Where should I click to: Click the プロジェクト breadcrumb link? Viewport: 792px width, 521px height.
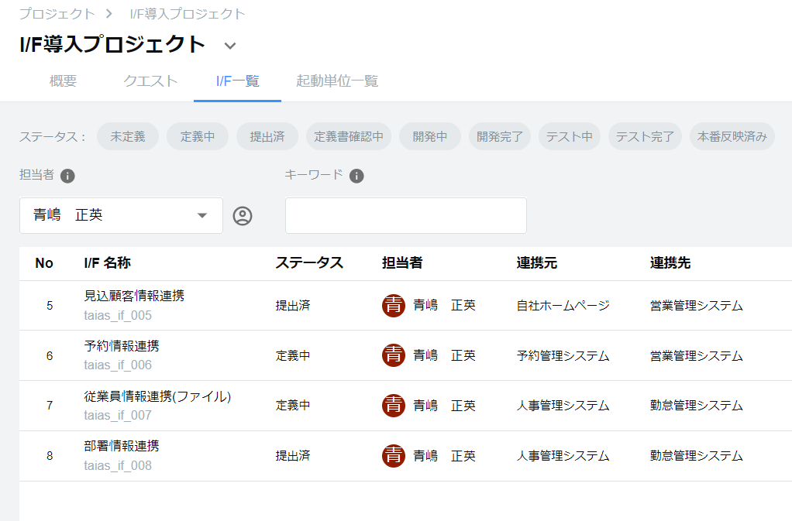pyautogui.click(x=57, y=14)
